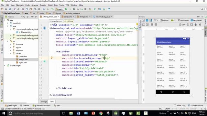Click the Zoom to Fit preview icon
Screen dimensions: 207x116
192,24
